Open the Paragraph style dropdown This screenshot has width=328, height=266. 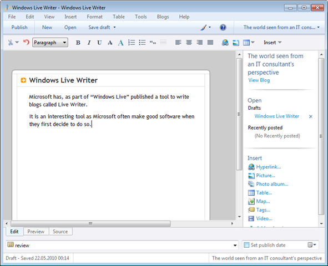(x=50, y=42)
